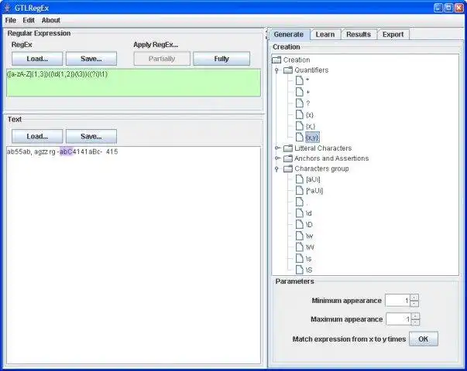Click the GTLRegEx title bar app icon
The width and height of the screenshot is (467, 371).
8,8
